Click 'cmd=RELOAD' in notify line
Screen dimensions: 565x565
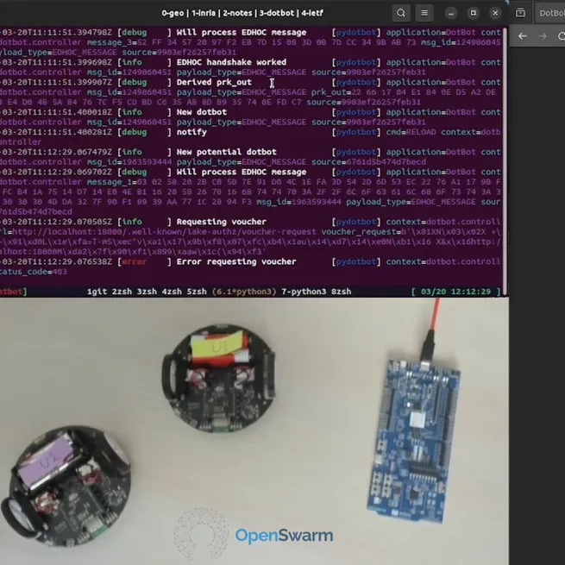click(411, 132)
